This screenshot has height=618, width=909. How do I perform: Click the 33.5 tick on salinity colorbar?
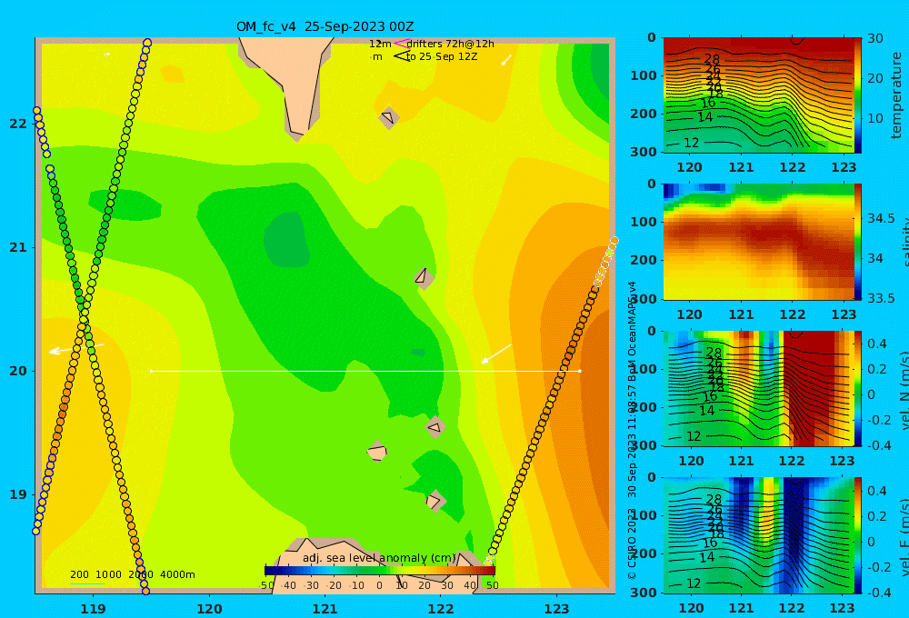click(x=881, y=298)
